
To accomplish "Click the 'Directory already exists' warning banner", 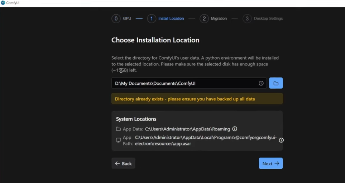I will click(x=197, y=99).
